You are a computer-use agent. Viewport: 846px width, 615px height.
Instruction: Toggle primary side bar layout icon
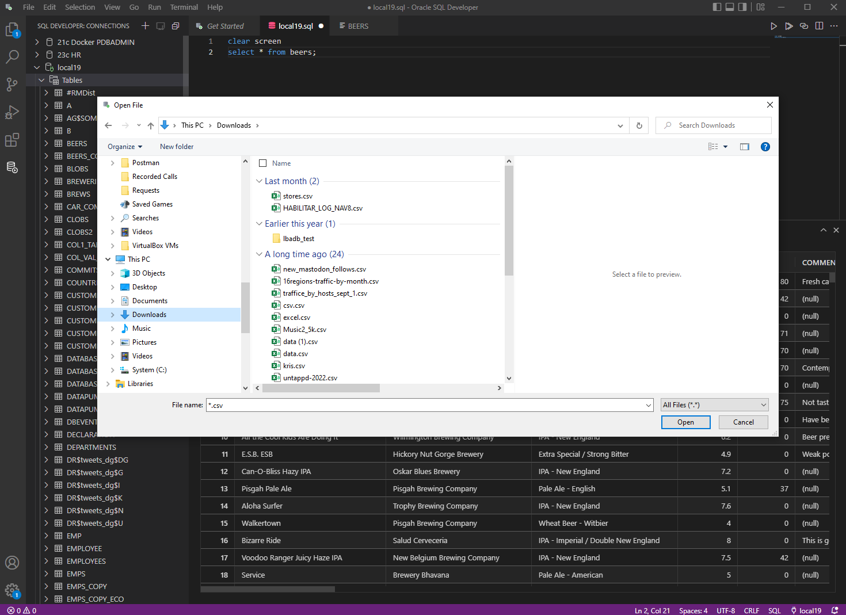tap(717, 7)
